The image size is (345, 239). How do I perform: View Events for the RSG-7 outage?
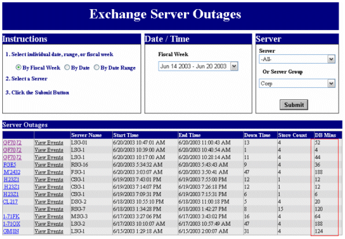[x=49, y=209]
